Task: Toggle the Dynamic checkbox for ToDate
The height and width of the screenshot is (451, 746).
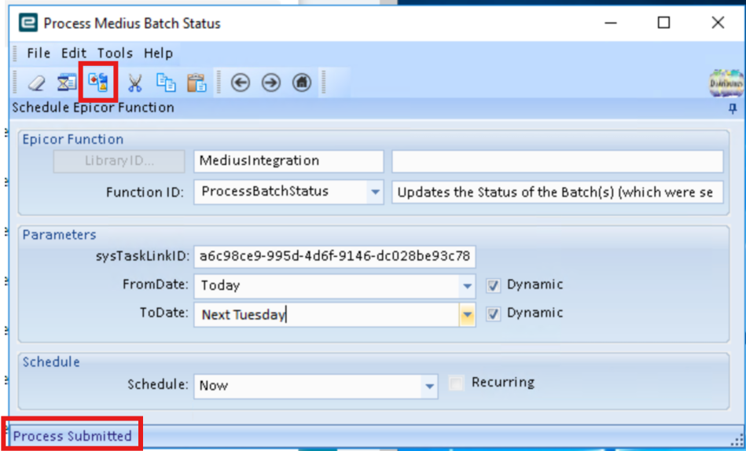Action: click(493, 314)
